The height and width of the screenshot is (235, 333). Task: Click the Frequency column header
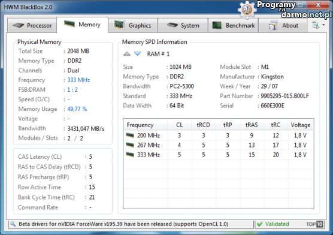point(146,125)
